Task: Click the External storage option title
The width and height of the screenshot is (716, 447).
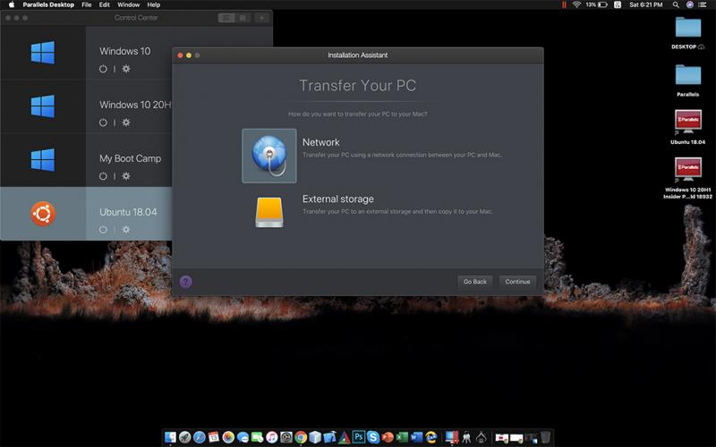Action: [x=338, y=198]
